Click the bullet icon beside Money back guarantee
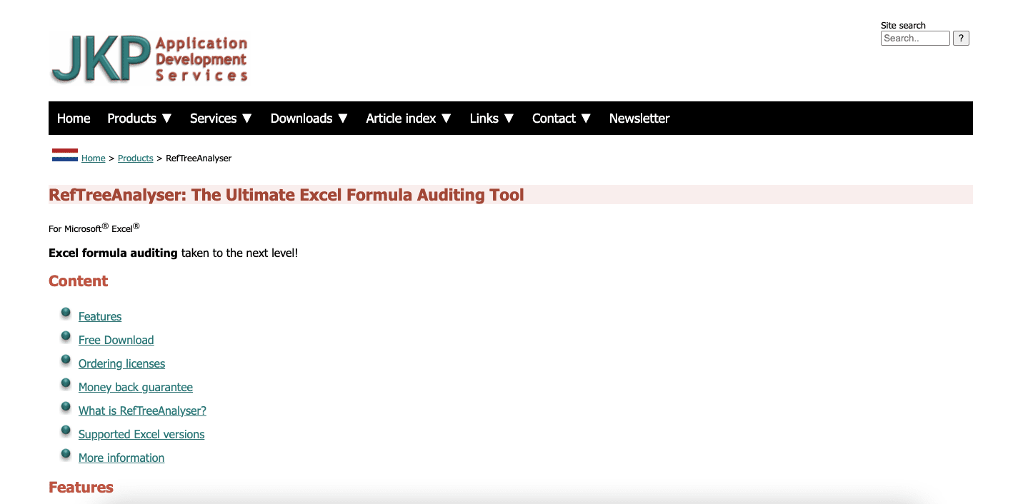The image size is (1023, 504). (66, 383)
